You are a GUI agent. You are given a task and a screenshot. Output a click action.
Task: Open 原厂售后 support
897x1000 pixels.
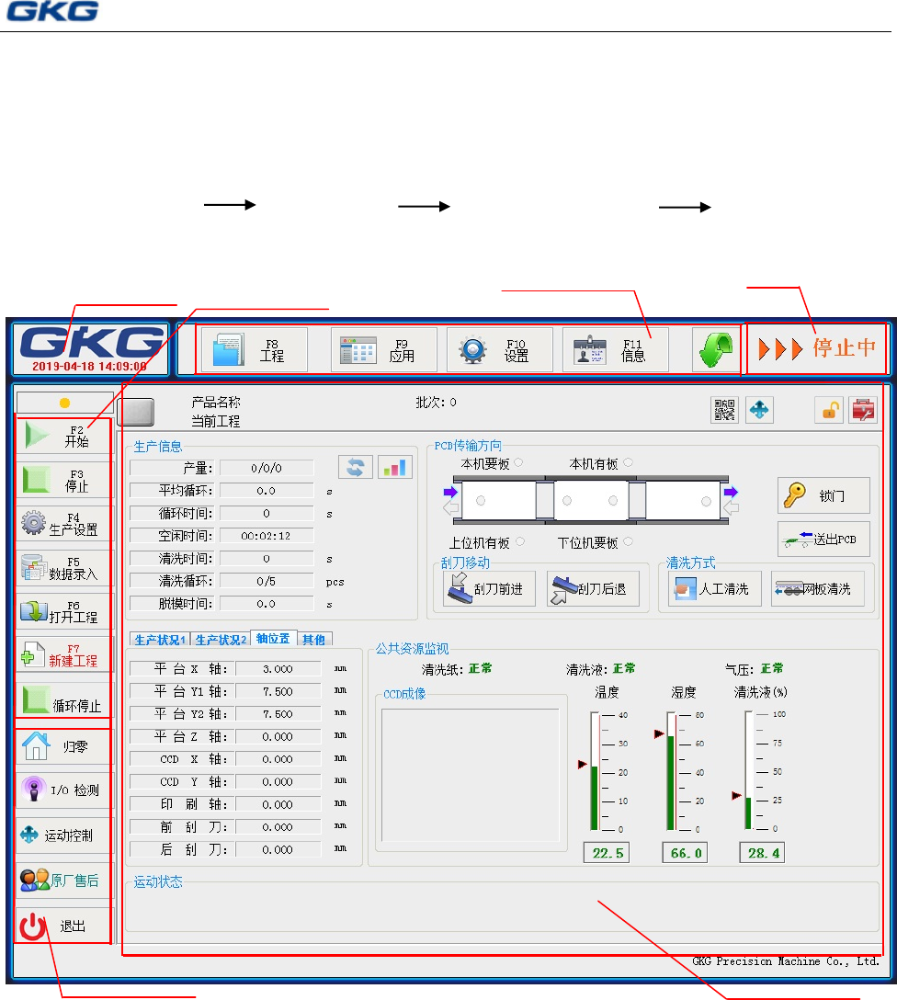pyautogui.click(x=63, y=881)
